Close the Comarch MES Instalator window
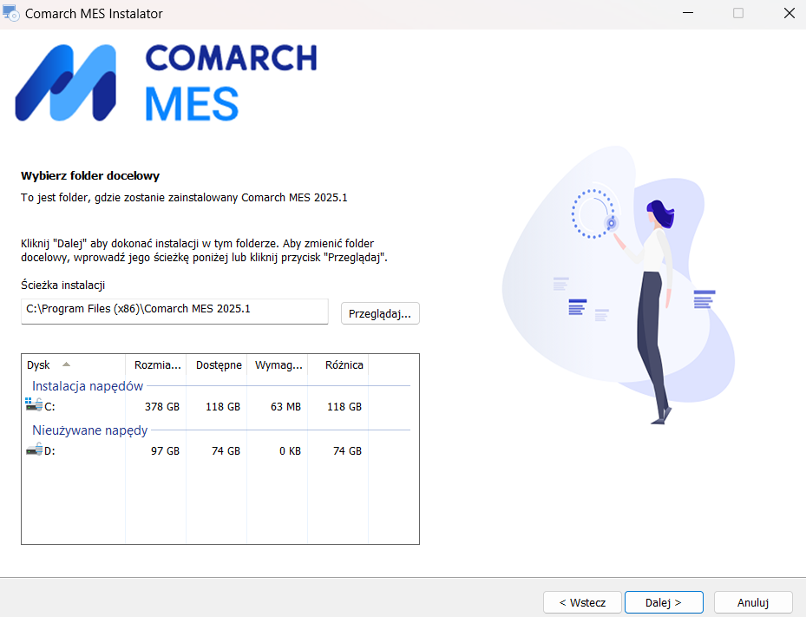Image resolution: width=806 pixels, height=617 pixels. 789,13
